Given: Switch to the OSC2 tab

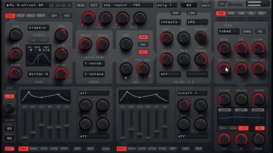Looking at the screenshot, I should (x=20, y=16).
